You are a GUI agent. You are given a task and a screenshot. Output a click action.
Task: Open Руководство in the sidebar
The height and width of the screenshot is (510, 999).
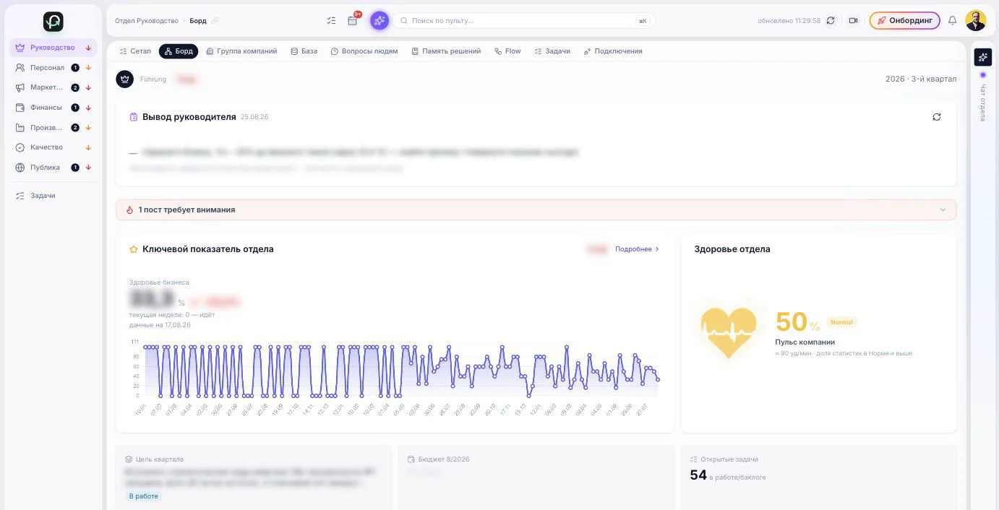point(53,48)
